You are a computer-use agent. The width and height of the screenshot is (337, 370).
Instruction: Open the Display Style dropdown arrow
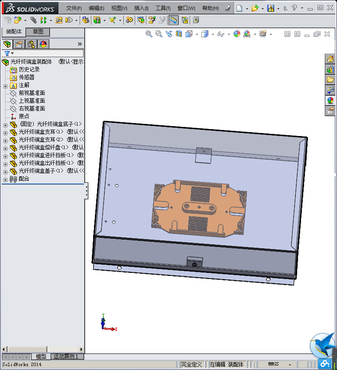point(213,35)
